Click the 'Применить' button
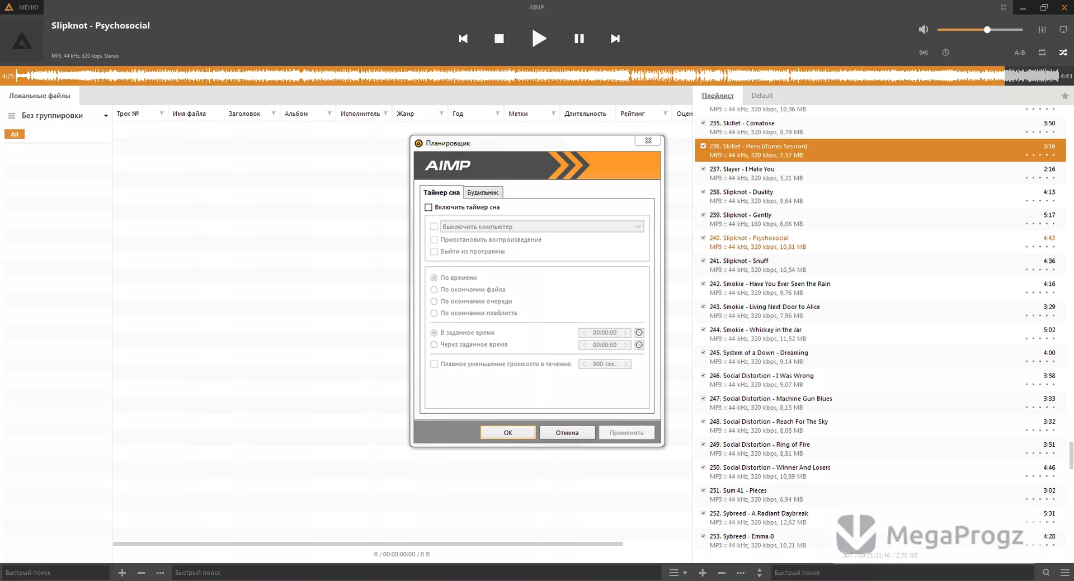The image size is (1074, 581). (626, 433)
